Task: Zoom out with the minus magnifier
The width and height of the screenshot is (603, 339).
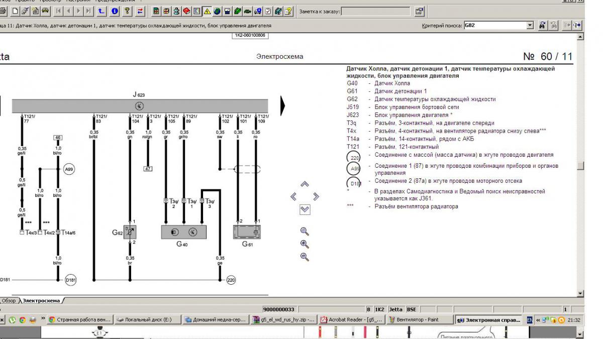Action: (304, 257)
